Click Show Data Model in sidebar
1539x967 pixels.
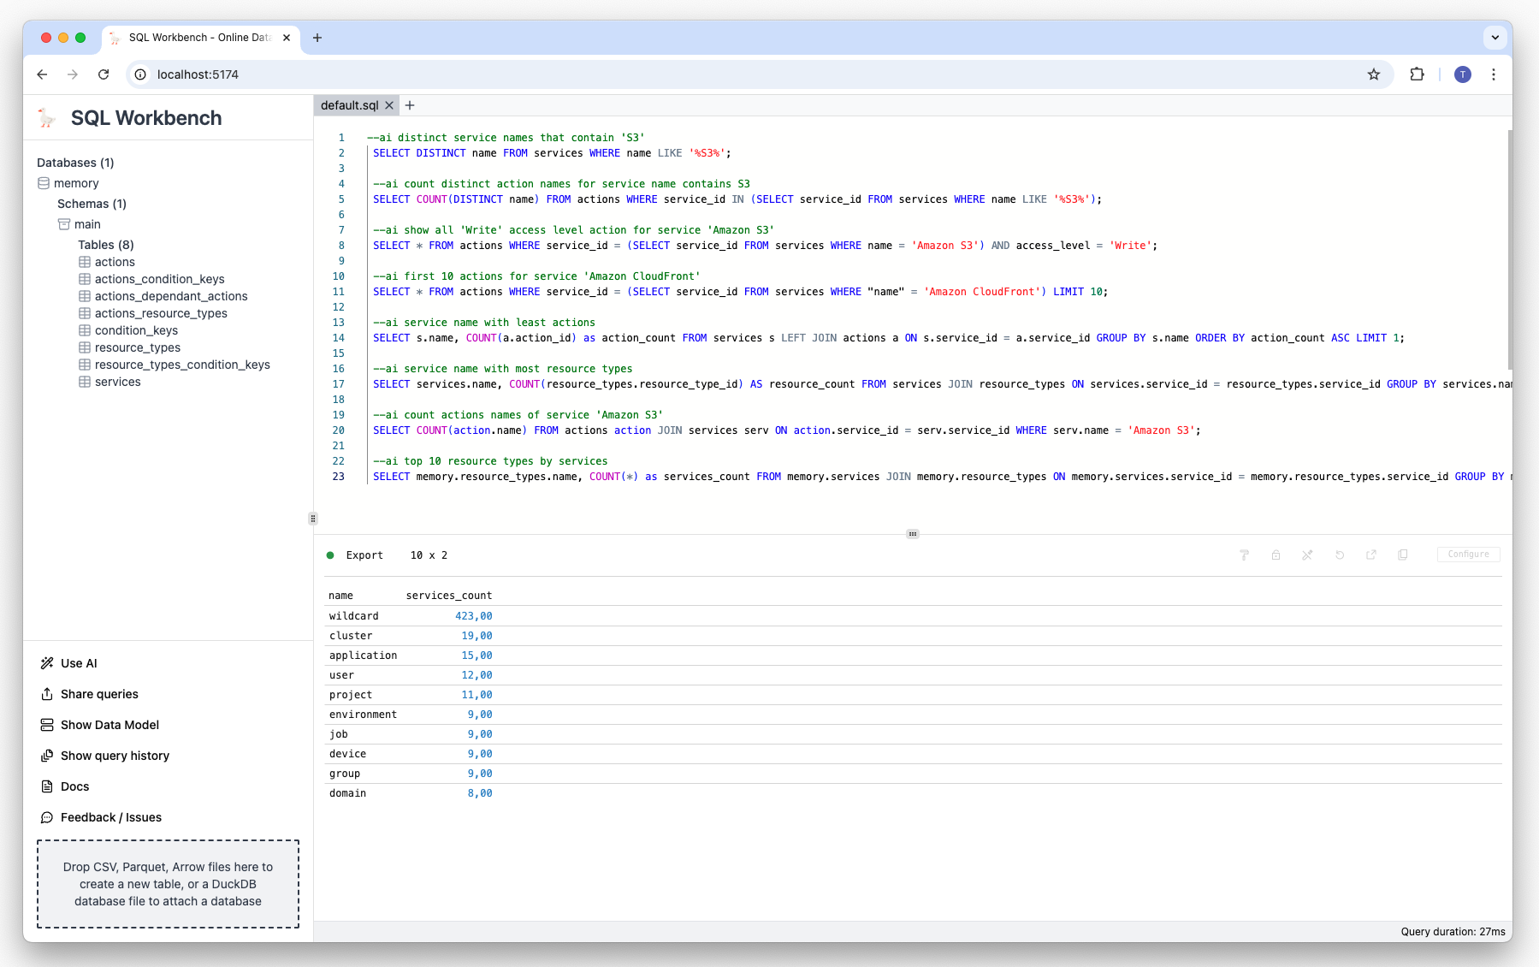click(110, 725)
